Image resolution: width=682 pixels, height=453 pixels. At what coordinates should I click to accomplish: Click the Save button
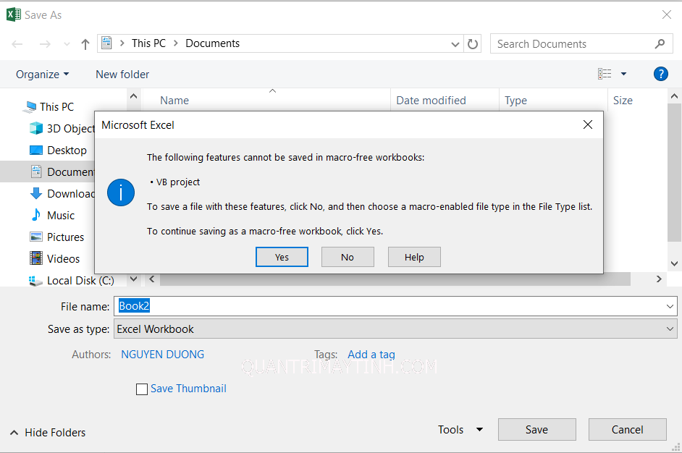(536, 430)
